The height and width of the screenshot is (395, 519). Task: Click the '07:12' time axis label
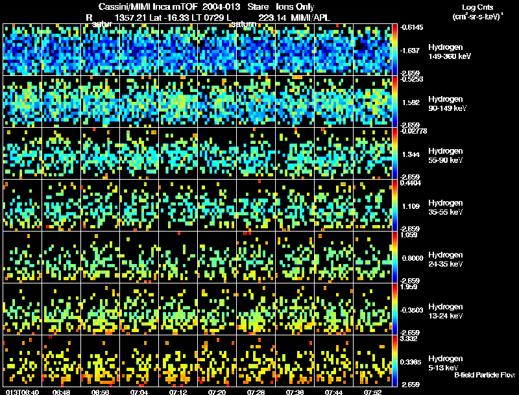(x=178, y=392)
